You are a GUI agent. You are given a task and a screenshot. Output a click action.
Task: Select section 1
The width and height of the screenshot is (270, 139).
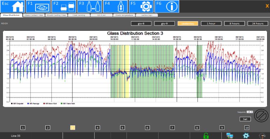[x=23, y=127]
